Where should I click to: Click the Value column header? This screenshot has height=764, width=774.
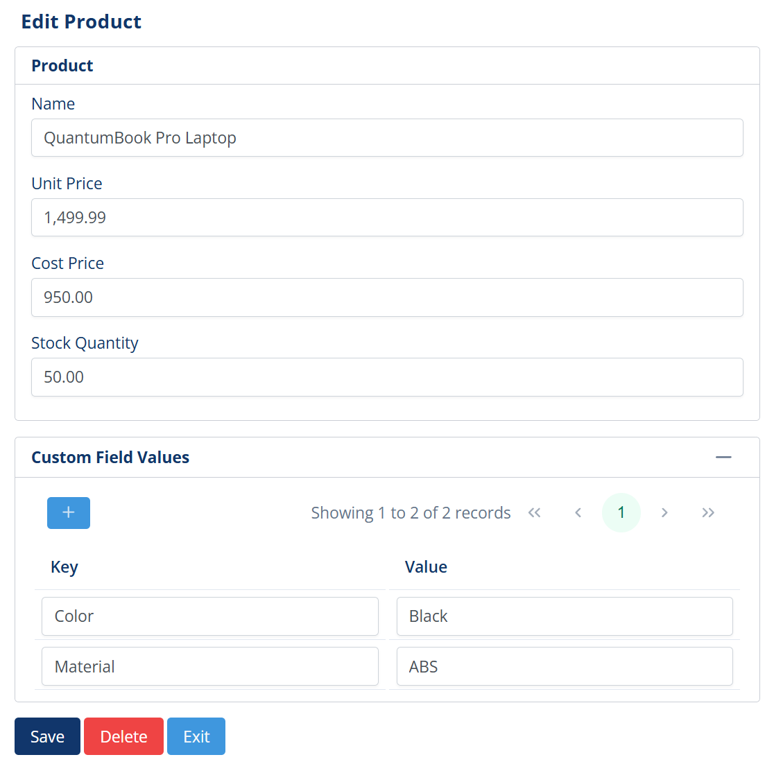[426, 566]
